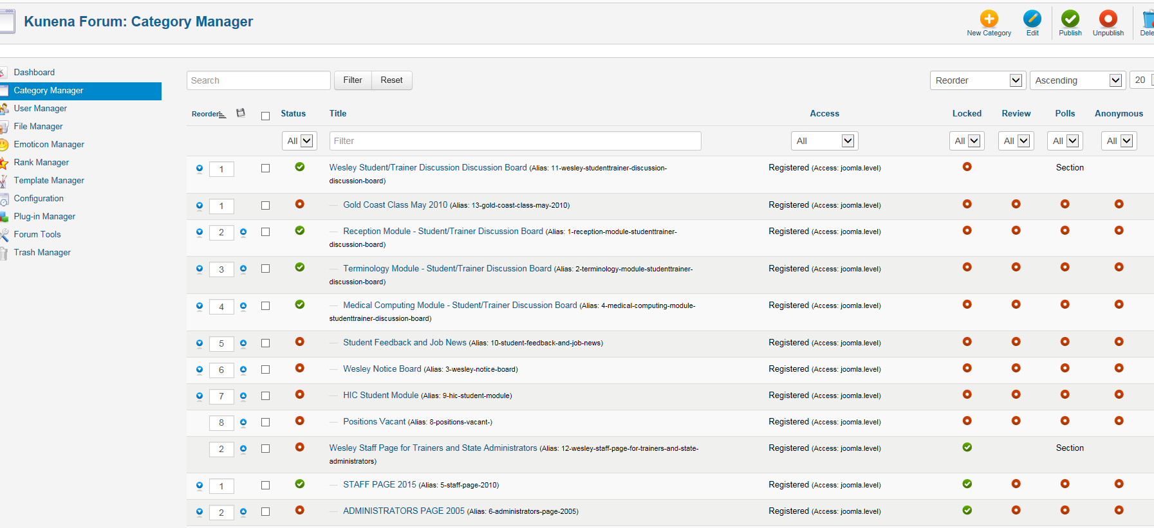
Task: Click the green Publish checkmark icon
Action: pos(1070,19)
